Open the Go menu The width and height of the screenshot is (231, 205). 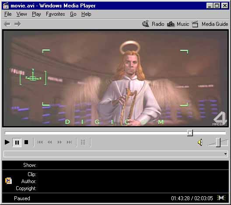tap(73, 14)
